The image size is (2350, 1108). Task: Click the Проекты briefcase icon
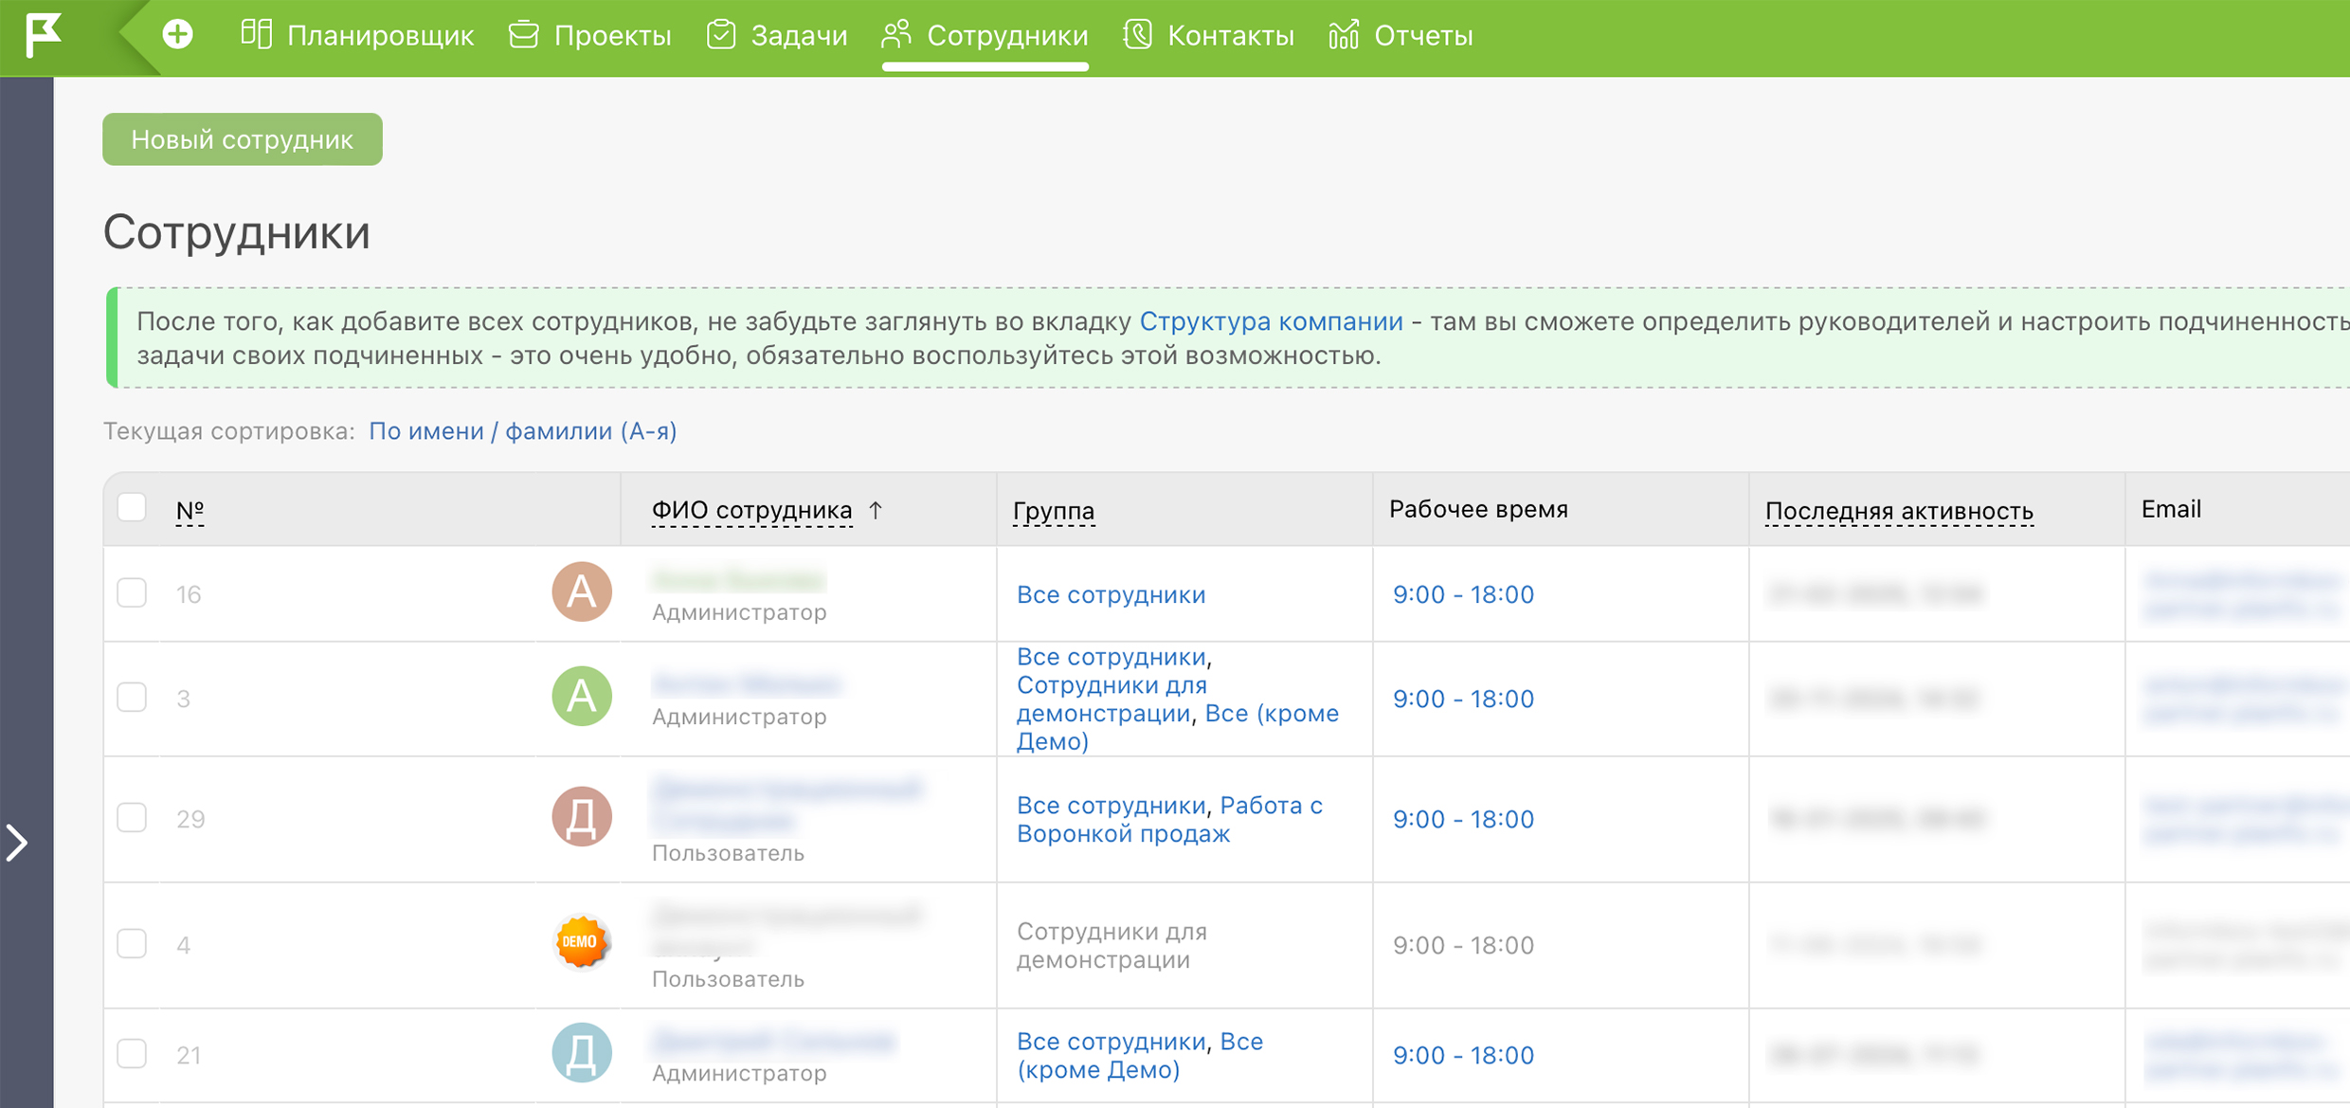click(x=523, y=35)
